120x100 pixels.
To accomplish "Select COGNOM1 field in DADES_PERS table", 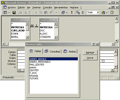I will coord(47,37).
